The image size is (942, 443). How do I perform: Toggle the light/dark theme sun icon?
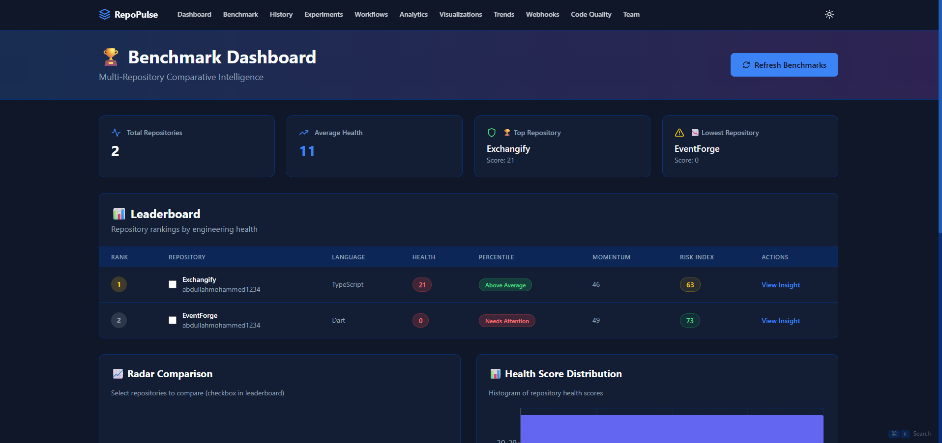click(829, 14)
